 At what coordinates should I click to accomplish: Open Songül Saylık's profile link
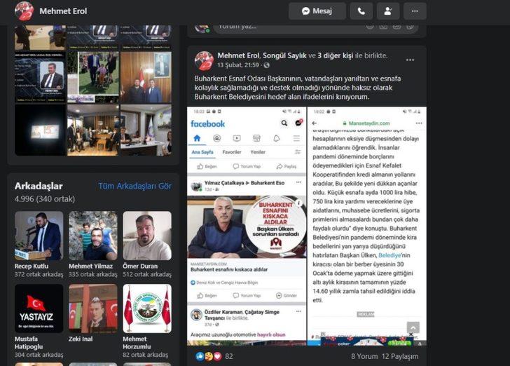pyautogui.click(x=284, y=55)
